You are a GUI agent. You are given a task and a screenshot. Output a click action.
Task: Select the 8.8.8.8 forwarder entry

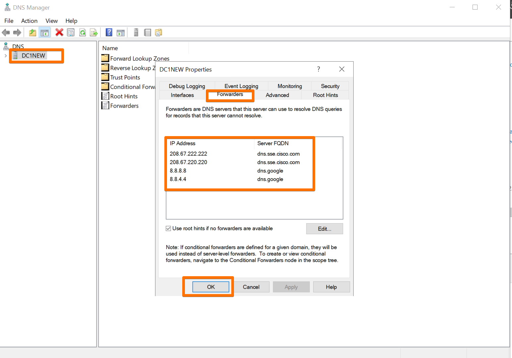178,171
